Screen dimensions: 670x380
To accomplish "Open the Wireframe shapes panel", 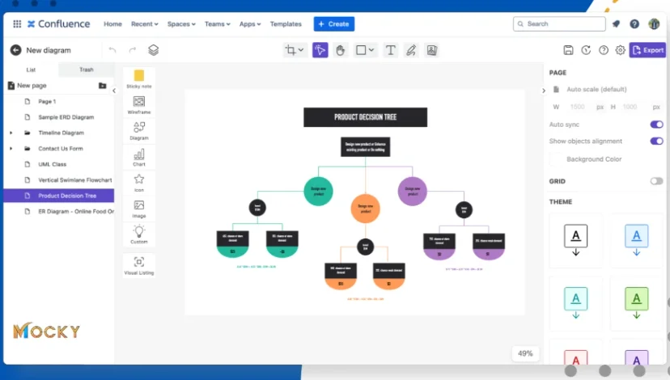I will (139, 105).
